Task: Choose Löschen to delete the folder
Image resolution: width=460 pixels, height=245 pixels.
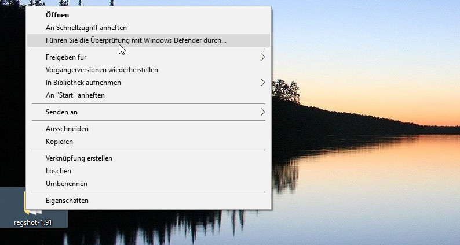Action: [x=149, y=171]
